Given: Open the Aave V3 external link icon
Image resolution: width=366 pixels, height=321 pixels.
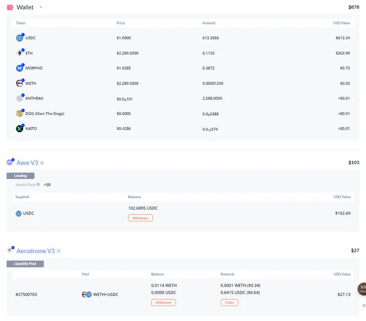Looking at the screenshot, I should pos(42,163).
